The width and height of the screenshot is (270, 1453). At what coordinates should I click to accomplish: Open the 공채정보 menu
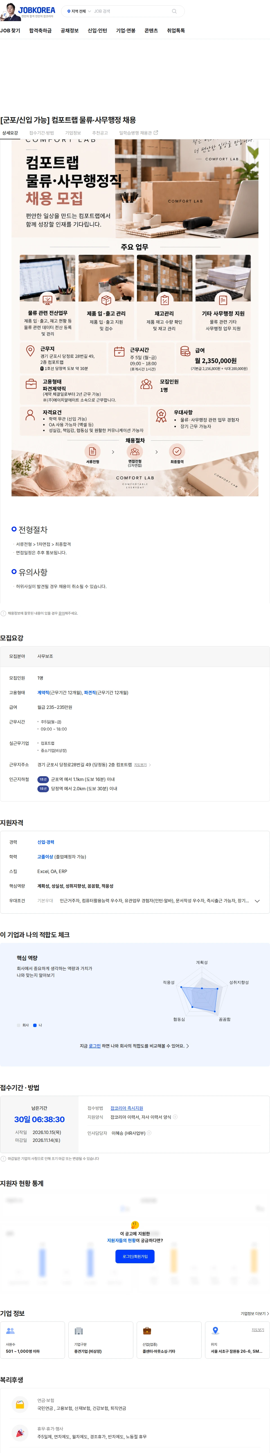pyautogui.click(x=69, y=30)
